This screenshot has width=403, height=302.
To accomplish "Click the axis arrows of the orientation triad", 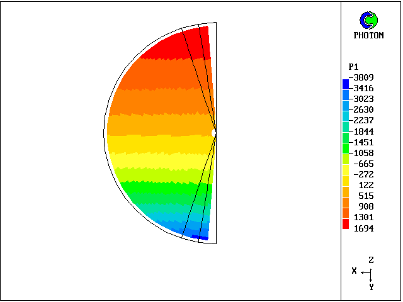I will pos(368,274).
